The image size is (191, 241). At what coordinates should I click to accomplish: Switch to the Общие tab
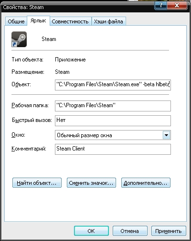16,21
